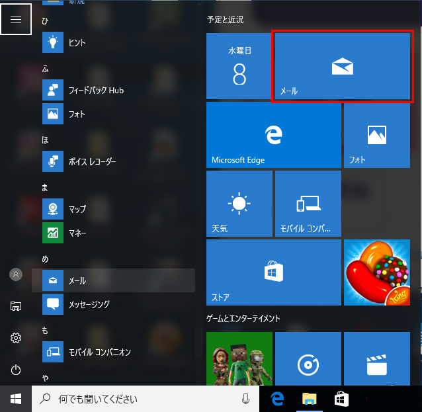Open the 天気 (Weather) tile
Image resolution: width=422 pixels, height=412 pixels.
coord(239,204)
